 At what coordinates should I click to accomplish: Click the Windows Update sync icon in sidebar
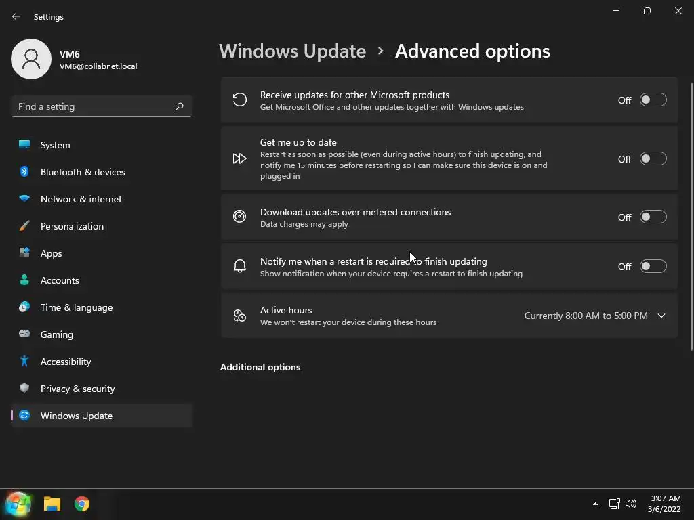tap(24, 415)
